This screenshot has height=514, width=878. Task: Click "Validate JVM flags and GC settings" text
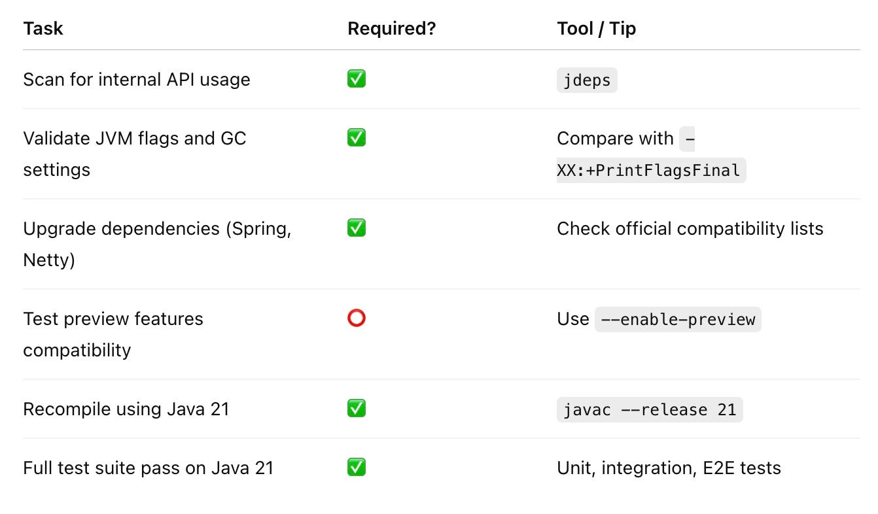pyautogui.click(x=134, y=154)
